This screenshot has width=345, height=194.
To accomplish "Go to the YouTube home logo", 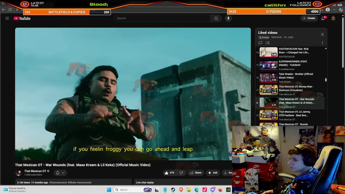I will [22, 18].
